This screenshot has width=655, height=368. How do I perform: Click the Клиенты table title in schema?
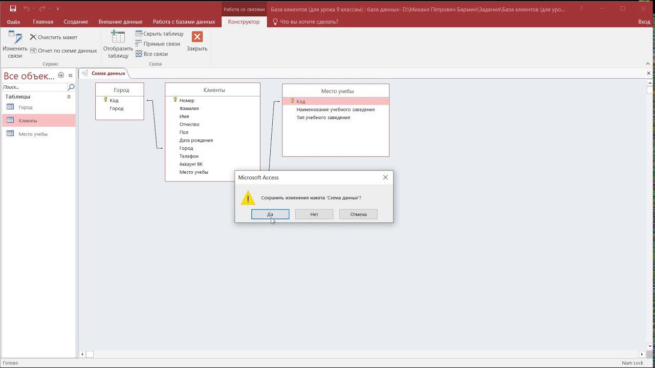[x=214, y=90]
